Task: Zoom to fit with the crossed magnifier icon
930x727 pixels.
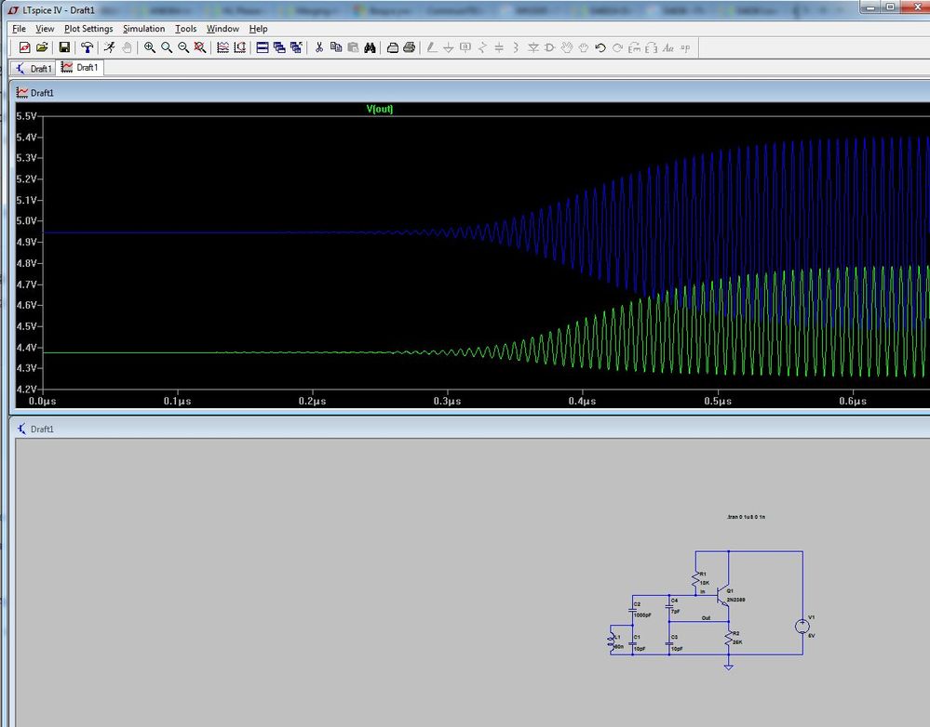Action: [200, 47]
